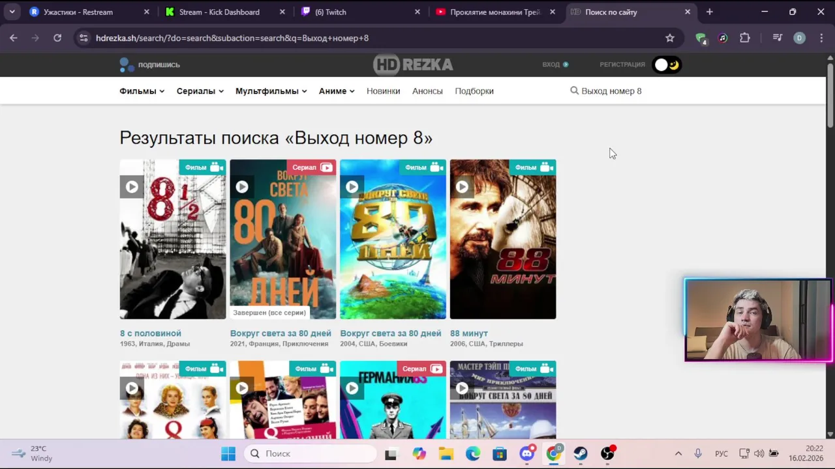Image resolution: width=835 pixels, height=469 pixels.
Task: Open Вокруг света за 80 дней 2004 link
Action: (391, 333)
